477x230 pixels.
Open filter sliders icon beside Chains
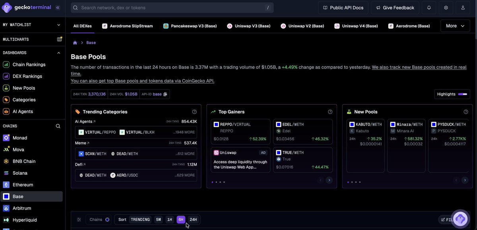pyautogui.click(x=79, y=220)
